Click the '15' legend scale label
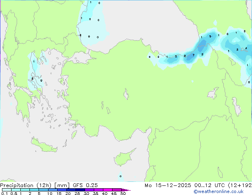 (x=59, y=193)
